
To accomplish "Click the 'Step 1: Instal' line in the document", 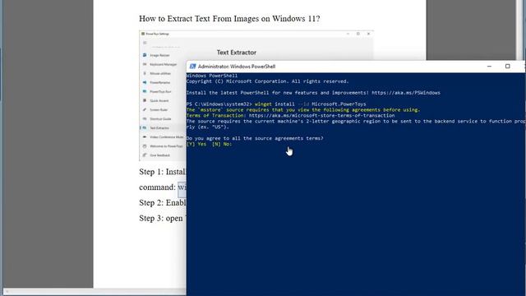I will click(163, 172).
